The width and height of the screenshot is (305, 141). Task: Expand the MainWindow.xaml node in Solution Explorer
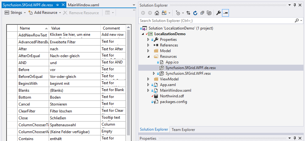click(148, 90)
